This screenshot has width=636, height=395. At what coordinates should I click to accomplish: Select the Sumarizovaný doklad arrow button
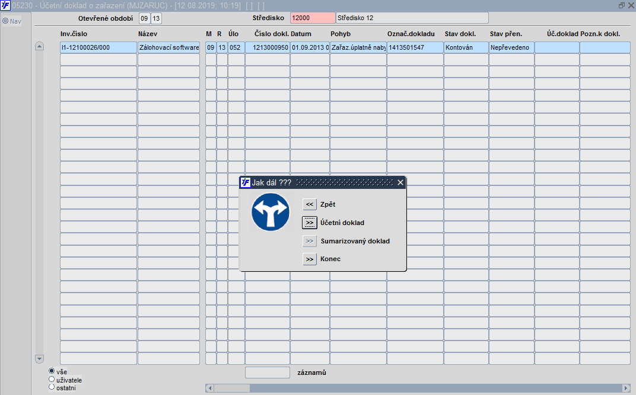coord(310,241)
